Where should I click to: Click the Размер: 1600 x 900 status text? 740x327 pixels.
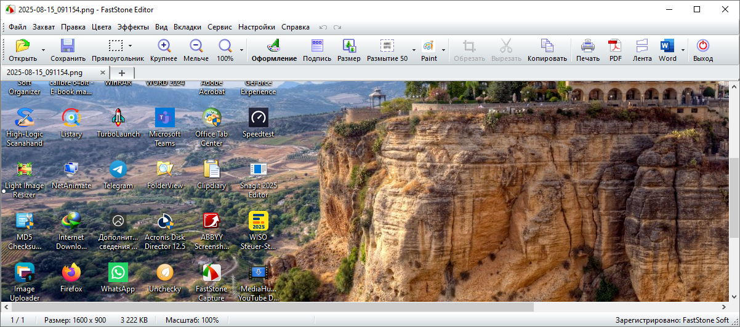75,320
